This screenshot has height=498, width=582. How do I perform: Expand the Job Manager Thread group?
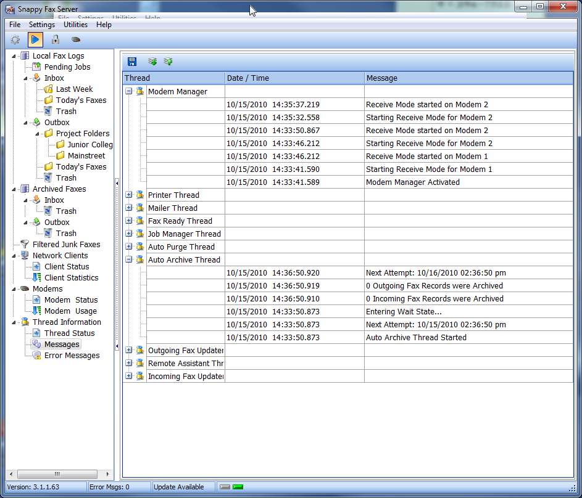click(x=128, y=234)
